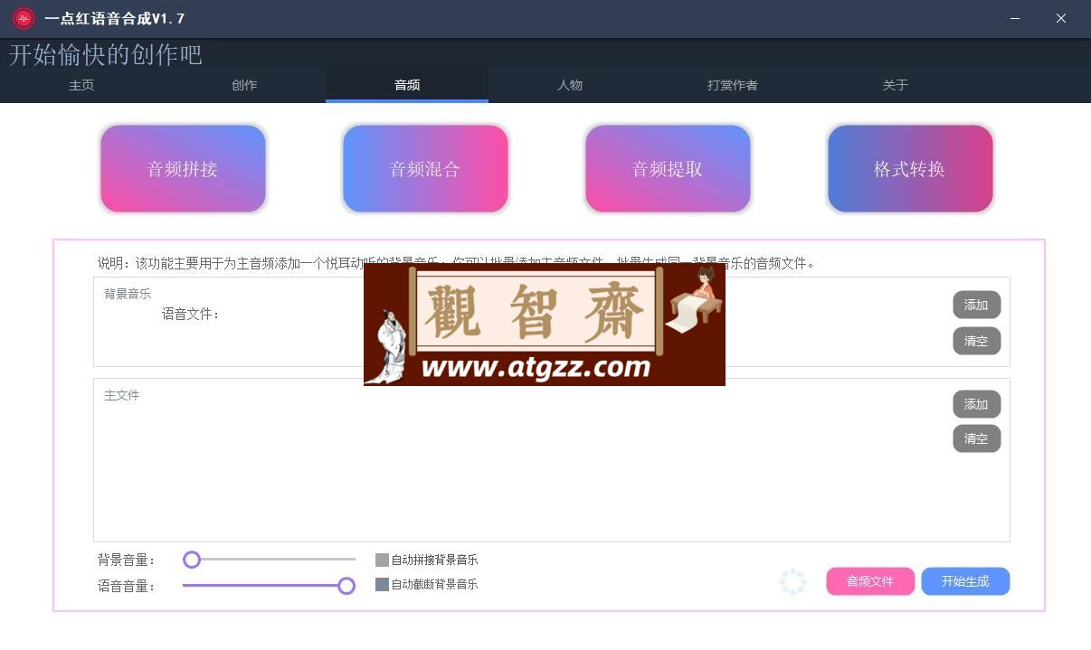Start generation with 开始生成
Viewport: 1091px width, 650px height.
(965, 581)
